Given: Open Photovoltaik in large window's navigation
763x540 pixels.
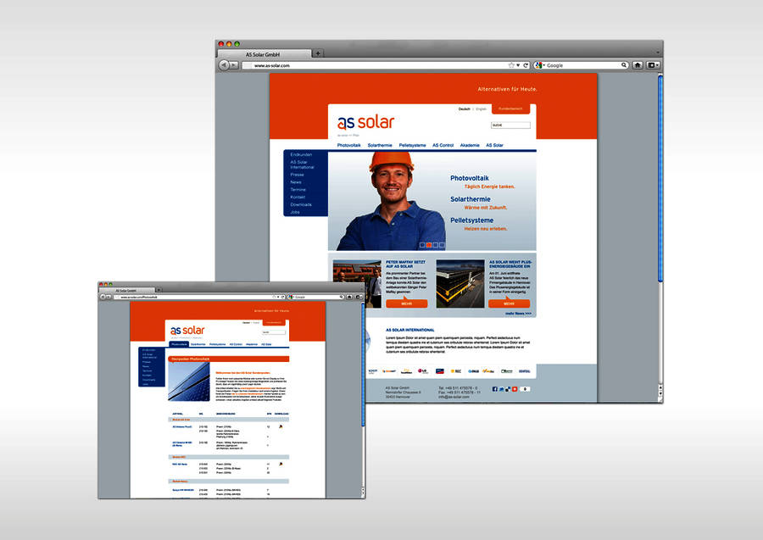Looking at the screenshot, I should 349,146.
